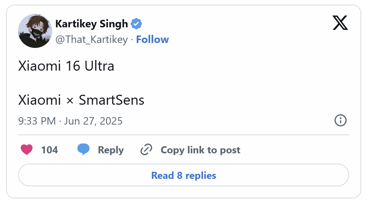This screenshot has height=203, width=369.
Task: Click the Xiaomi × SmartSens text line
Action: click(x=81, y=100)
